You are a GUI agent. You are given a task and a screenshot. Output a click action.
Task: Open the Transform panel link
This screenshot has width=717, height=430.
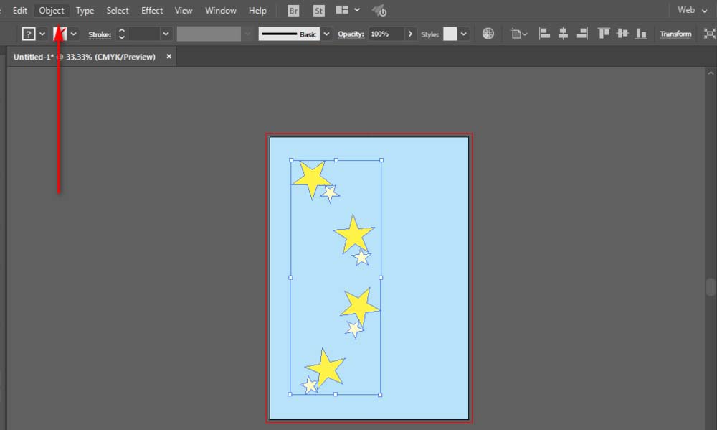tap(675, 34)
